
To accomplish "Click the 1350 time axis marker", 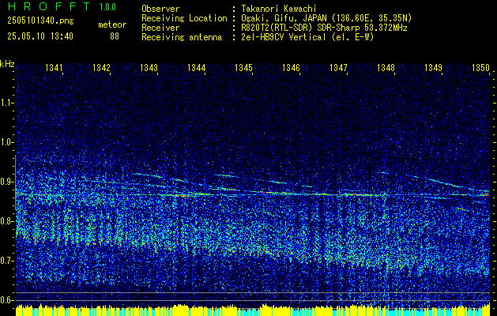I will [481, 67].
